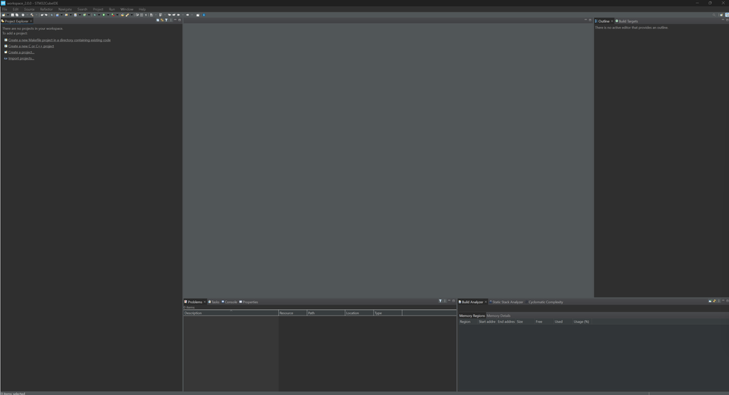The height and width of the screenshot is (395, 729).
Task: Open the Run menu
Action: [x=112, y=9]
